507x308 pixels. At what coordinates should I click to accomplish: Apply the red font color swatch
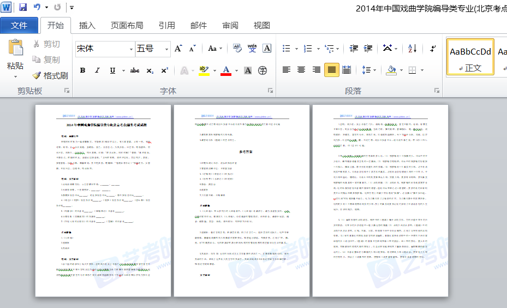[x=226, y=70]
